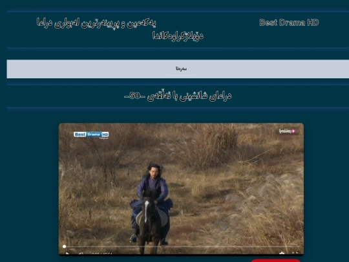Click the episode heading text ending in -50-
The width and height of the screenshot is (349, 262).
click(x=177, y=96)
